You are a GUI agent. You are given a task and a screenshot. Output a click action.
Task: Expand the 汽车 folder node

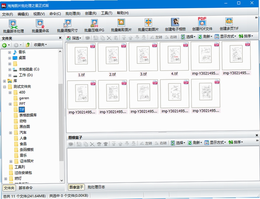pyautogui.click(x=11, y=133)
